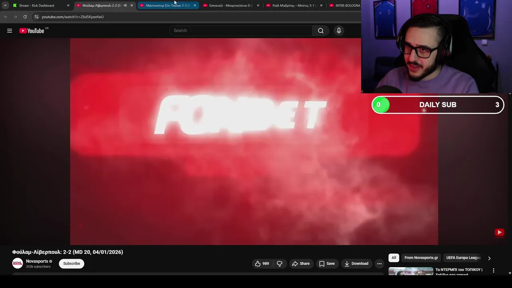Switch to Μάντσεστερ Σίτι tab

pyautogui.click(x=168, y=6)
